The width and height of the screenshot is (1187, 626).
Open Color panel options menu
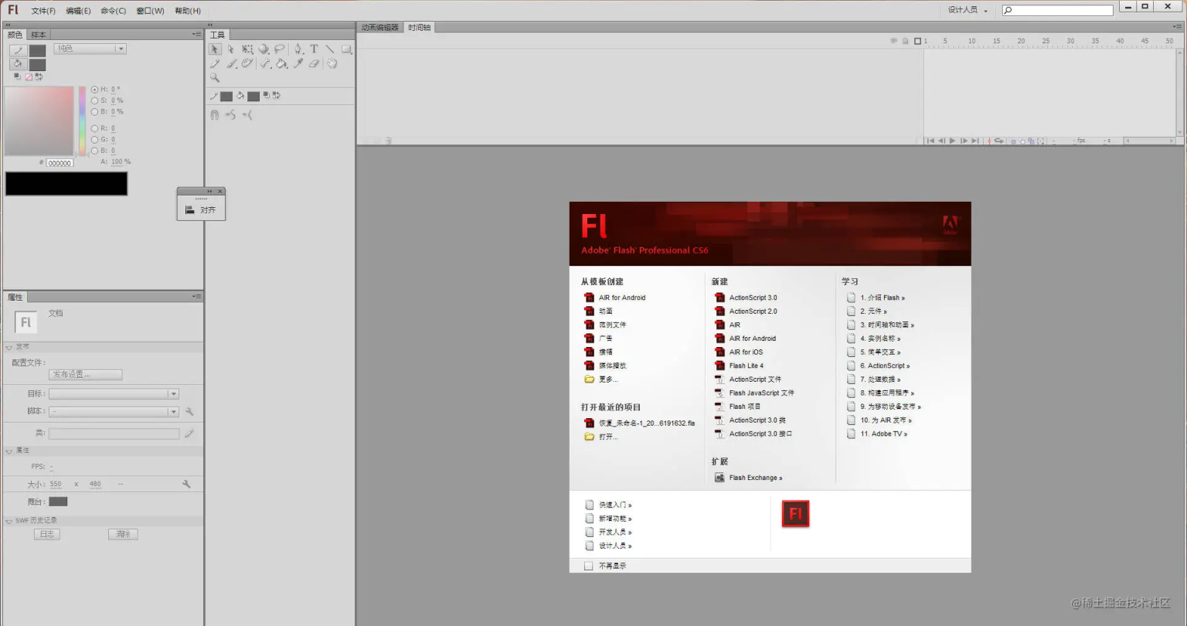(x=196, y=34)
